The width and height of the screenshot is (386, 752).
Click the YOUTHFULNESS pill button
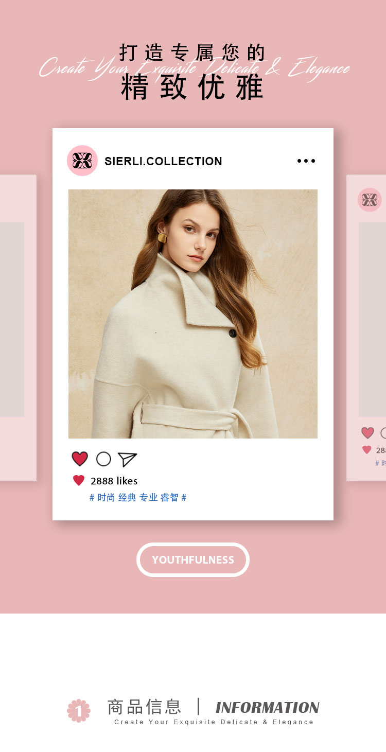tap(193, 559)
